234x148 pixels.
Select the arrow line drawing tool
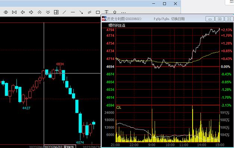[x=81, y=12]
